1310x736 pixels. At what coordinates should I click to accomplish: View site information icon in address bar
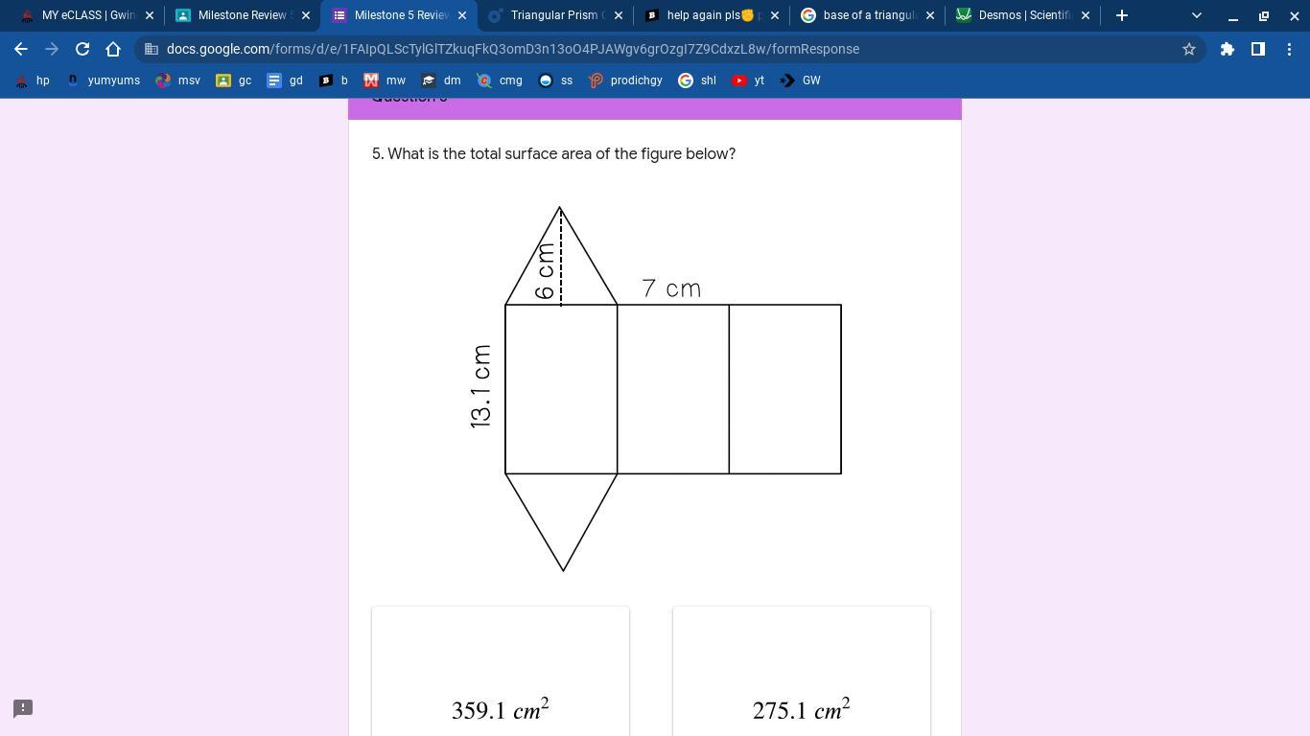point(150,49)
